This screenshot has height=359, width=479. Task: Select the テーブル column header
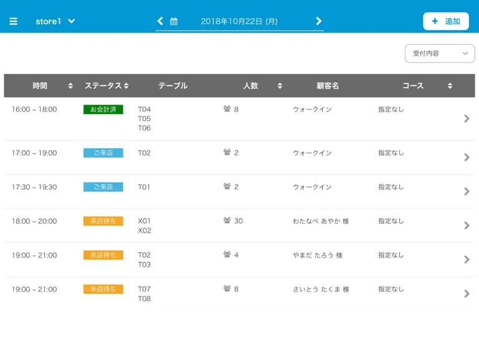pyautogui.click(x=173, y=86)
